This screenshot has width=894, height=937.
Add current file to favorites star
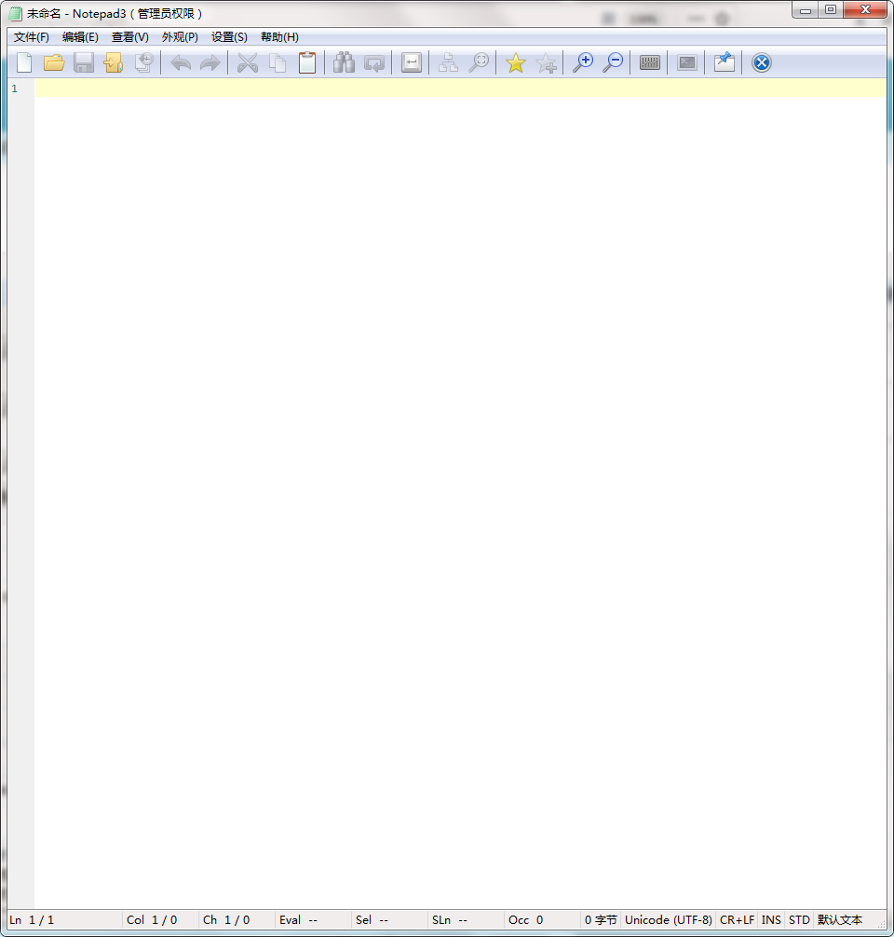[x=515, y=62]
